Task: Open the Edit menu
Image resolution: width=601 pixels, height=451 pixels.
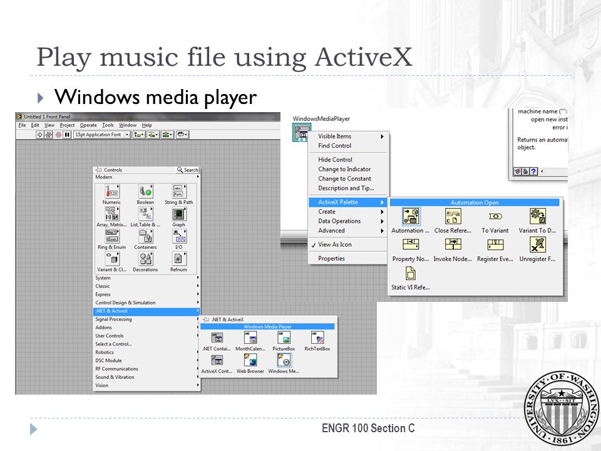Action: click(x=35, y=125)
